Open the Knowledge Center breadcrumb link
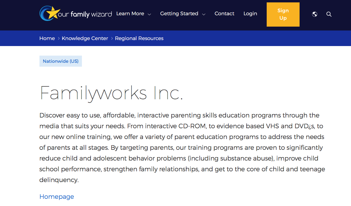Image resolution: width=351 pixels, height=206 pixels. (x=85, y=38)
